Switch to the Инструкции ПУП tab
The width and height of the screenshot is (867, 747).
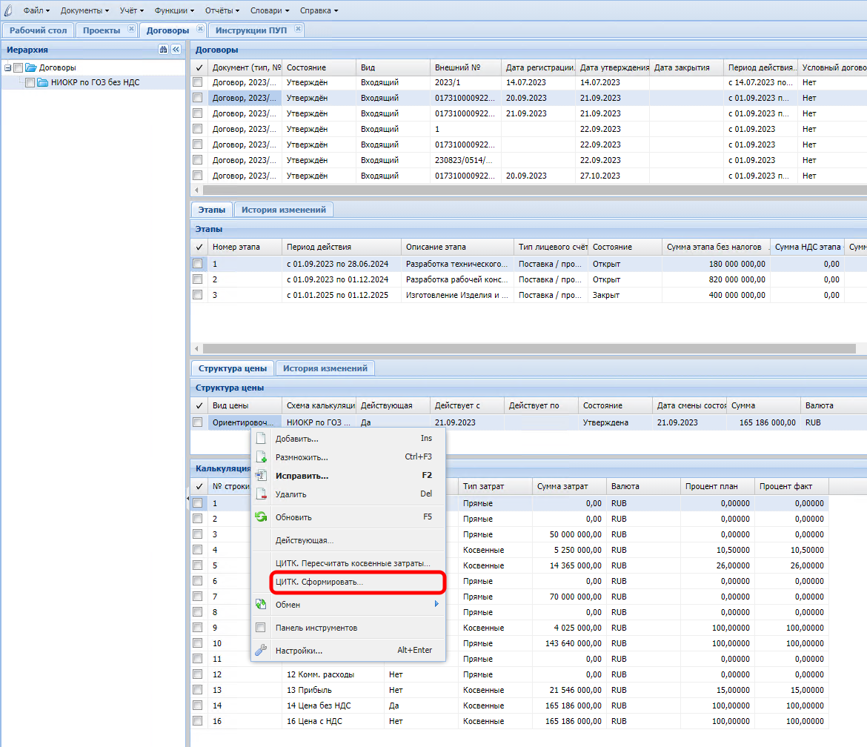(x=251, y=30)
